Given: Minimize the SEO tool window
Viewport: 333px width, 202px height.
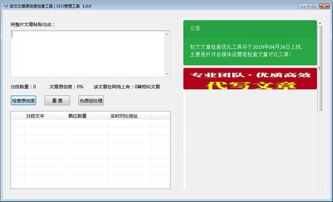Looking at the screenshot, I should click(303, 6).
